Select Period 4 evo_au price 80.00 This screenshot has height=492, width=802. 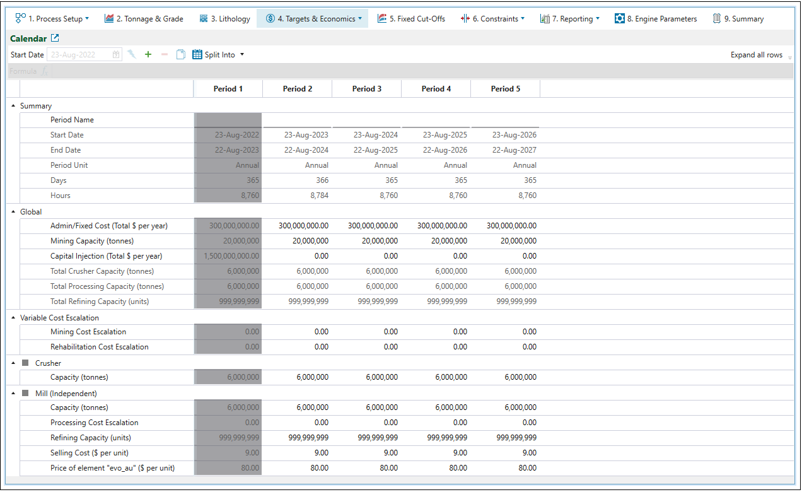pyautogui.click(x=436, y=468)
